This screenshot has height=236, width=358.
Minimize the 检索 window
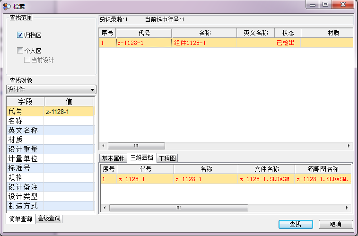(313, 4)
